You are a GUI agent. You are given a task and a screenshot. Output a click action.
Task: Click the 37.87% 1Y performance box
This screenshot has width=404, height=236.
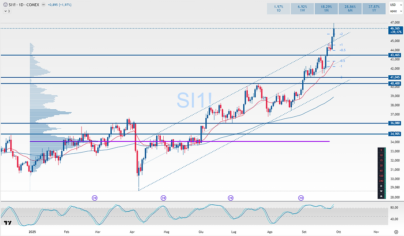coord(374,9)
